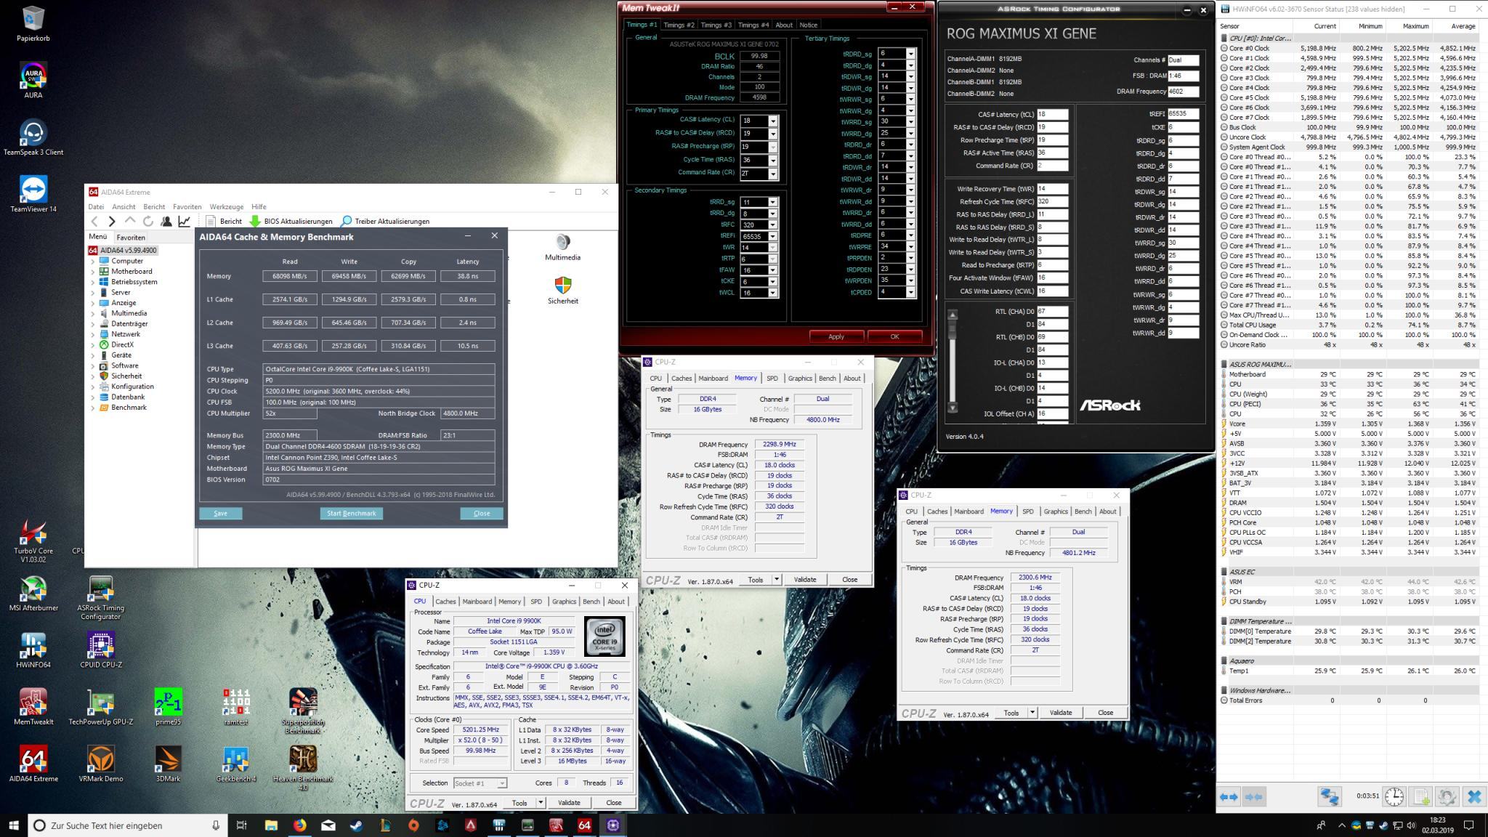
Task: Select Datenträger item in AIDA64 tree
Action: click(129, 324)
